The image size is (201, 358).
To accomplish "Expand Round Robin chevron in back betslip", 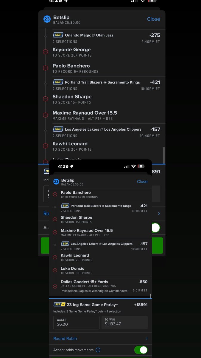I will point(159,214).
